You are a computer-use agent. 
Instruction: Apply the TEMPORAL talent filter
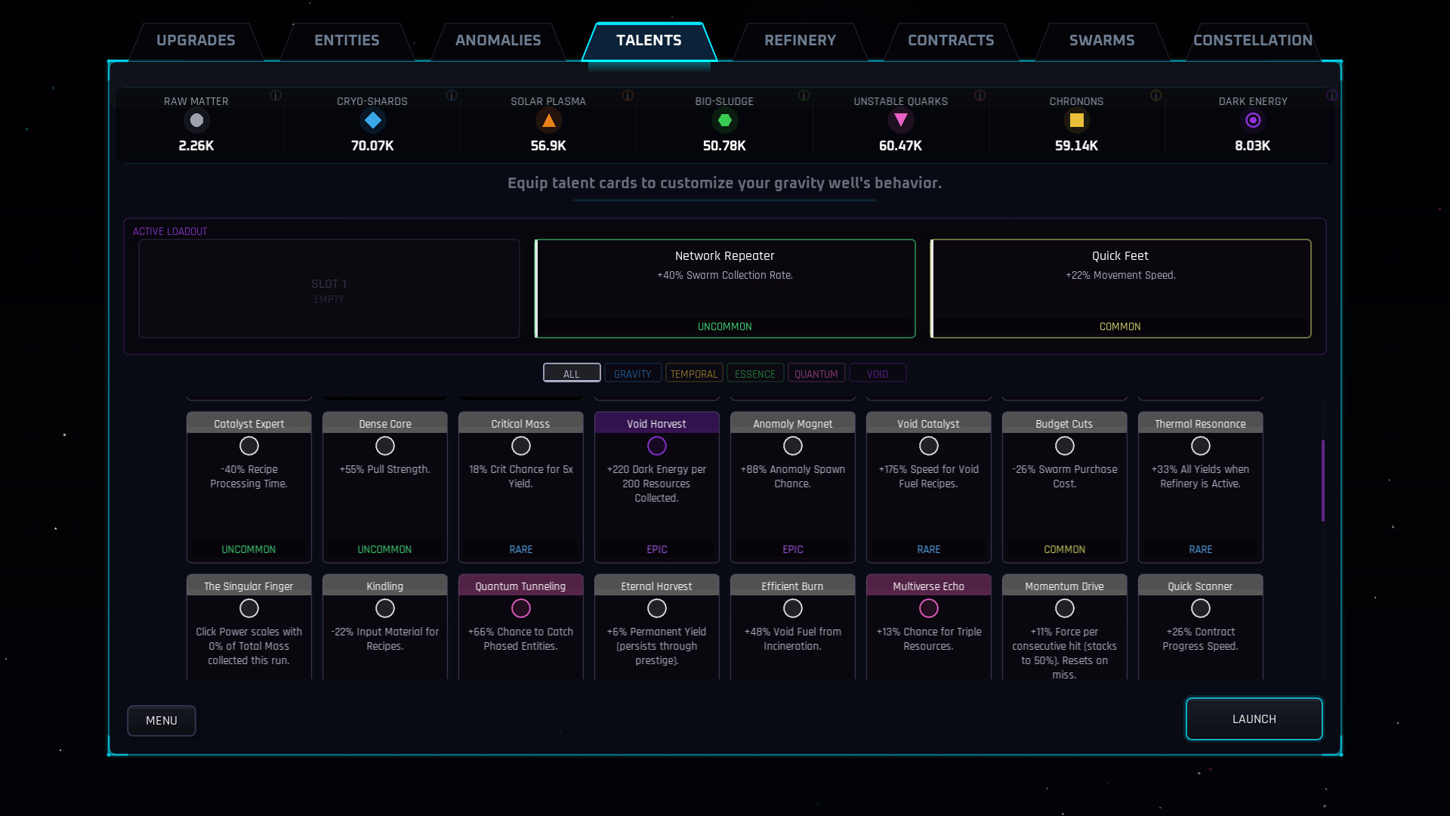point(694,372)
